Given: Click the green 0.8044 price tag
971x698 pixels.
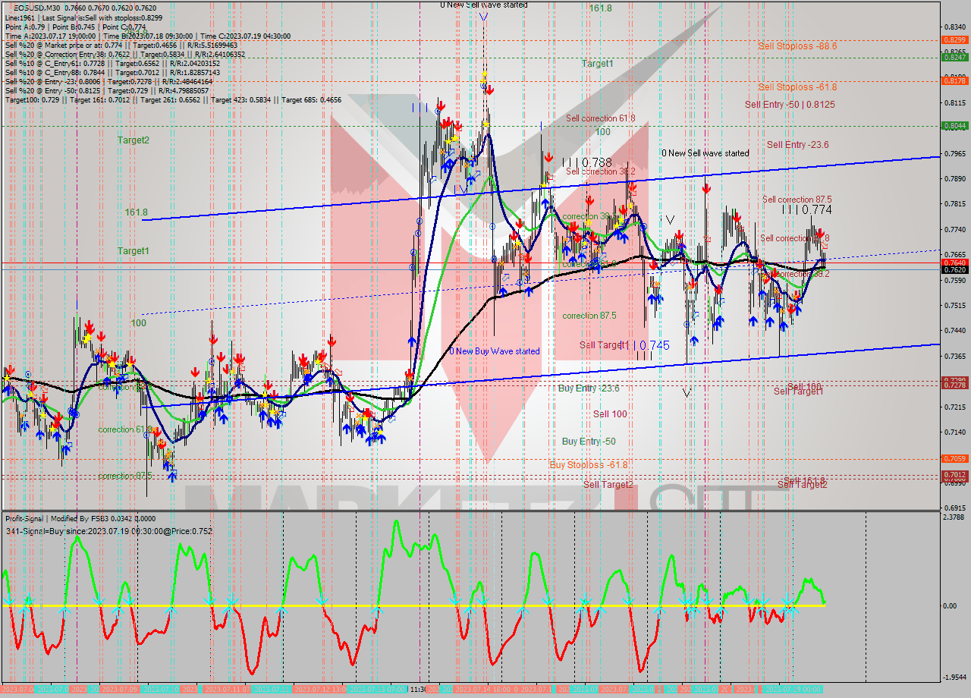Looking at the screenshot, I should pyautogui.click(x=954, y=126).
